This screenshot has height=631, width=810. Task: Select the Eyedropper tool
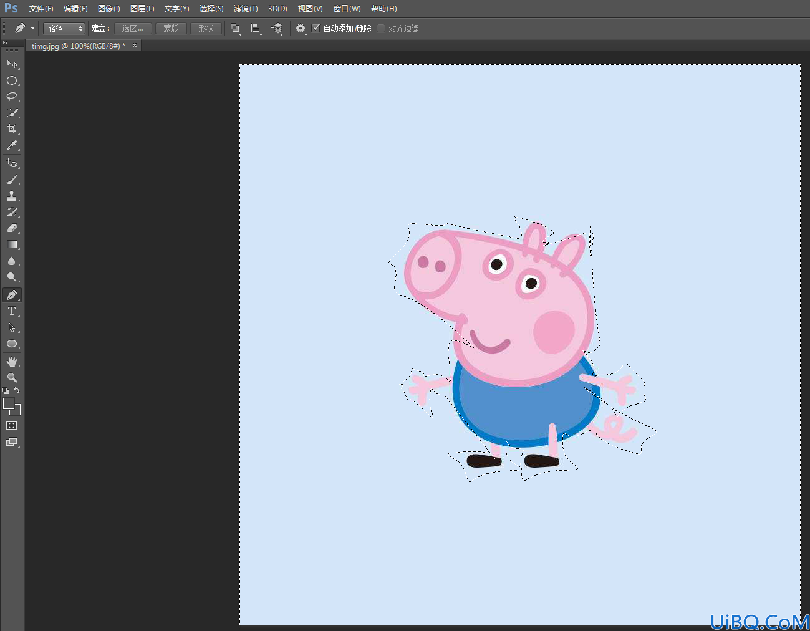click(x=12, y=145)
